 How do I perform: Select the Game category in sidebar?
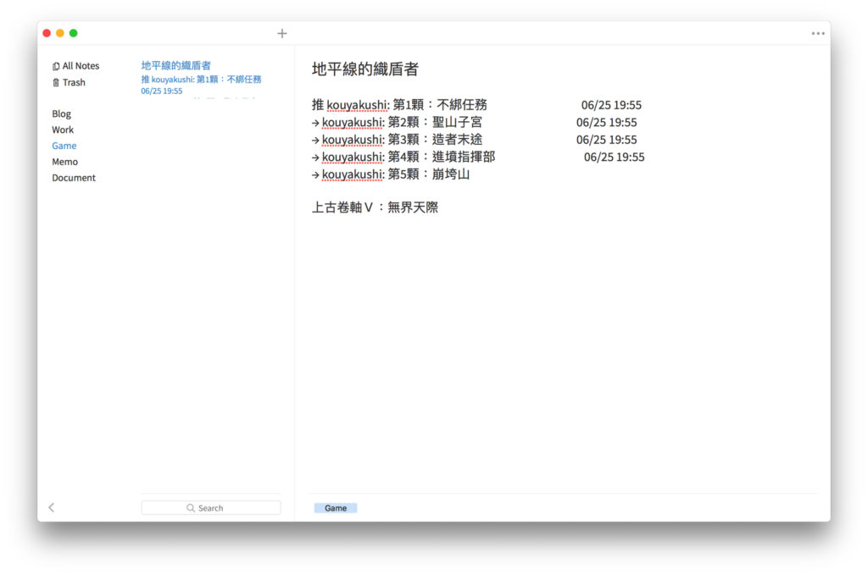[64, 146]
